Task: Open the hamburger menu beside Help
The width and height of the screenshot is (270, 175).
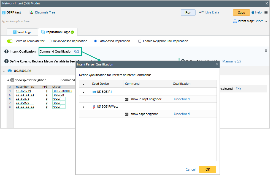Action: 266,12
